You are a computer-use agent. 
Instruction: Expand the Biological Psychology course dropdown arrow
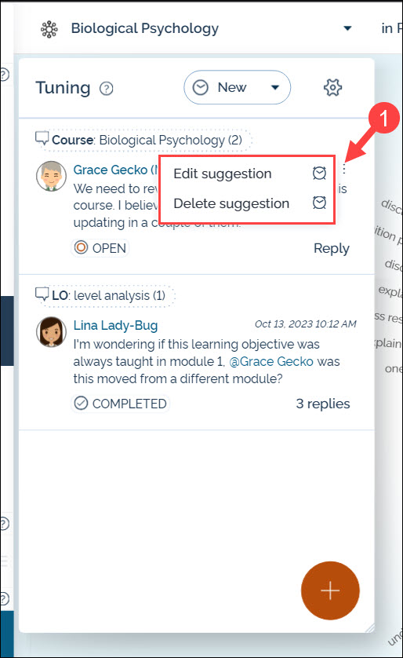pos(347,28)
